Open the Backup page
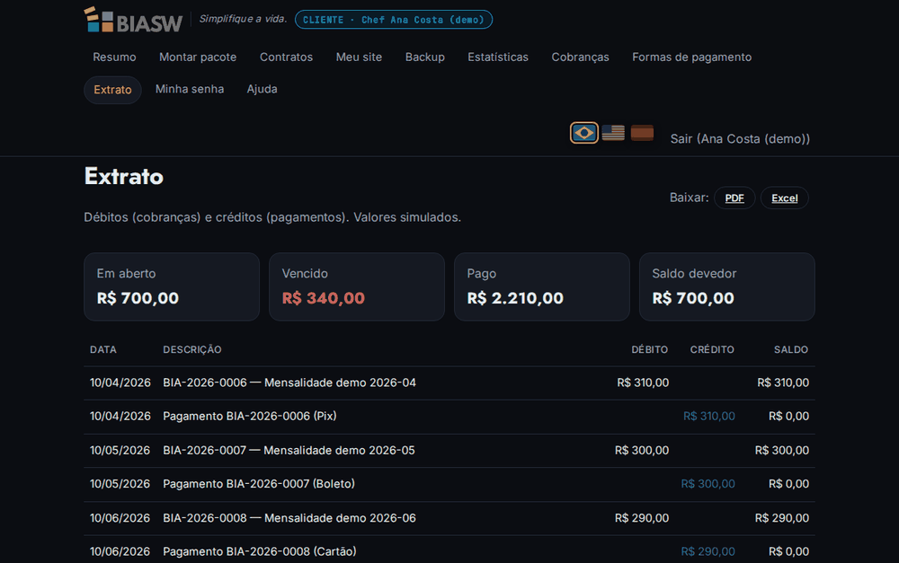 [425, 57]
